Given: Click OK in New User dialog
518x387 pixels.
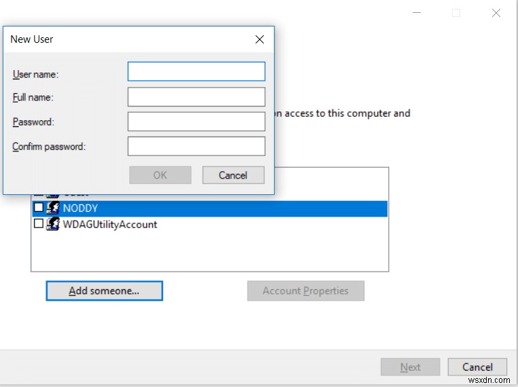Looking at the screenshot, I should [x=160, y=175].
